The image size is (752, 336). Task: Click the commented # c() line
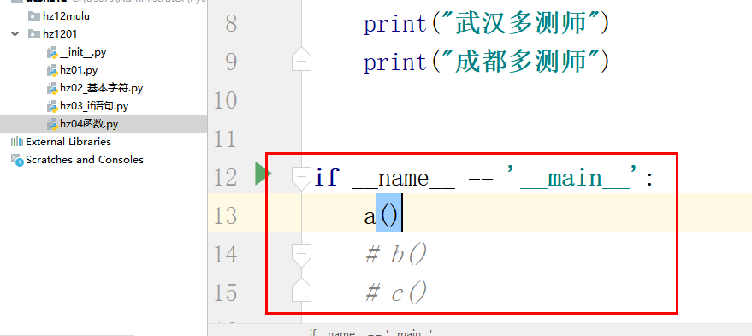(395, 292)
